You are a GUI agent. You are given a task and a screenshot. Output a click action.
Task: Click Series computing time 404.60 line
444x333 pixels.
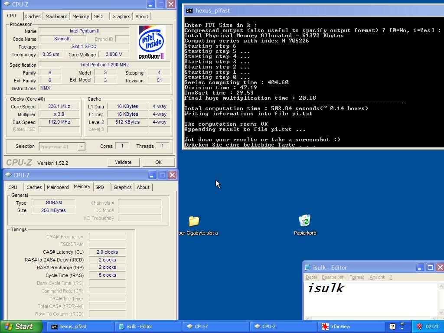click(236, 82)
